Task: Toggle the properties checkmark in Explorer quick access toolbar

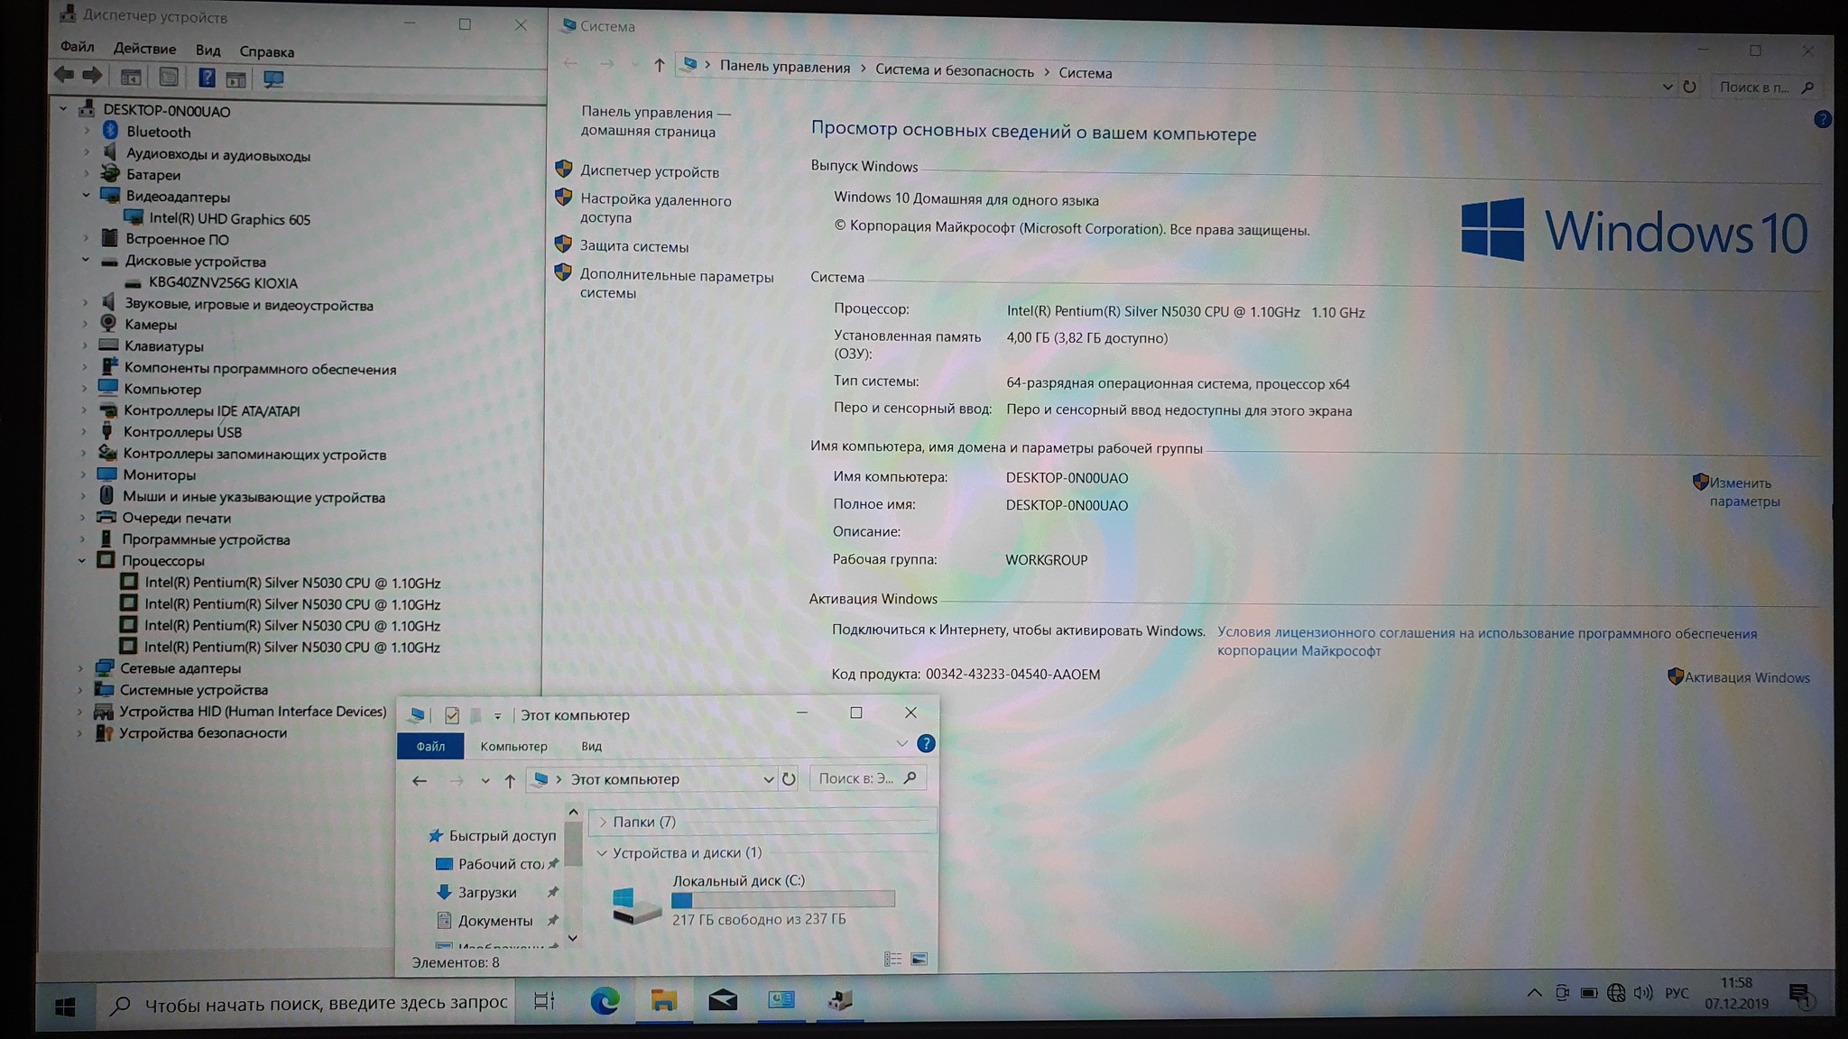Action: [452, 715]
